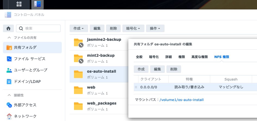Viewport: 257px width, 121px height.
Task: Click the ドメイン/LDAP sidebar icon
Action: pos(9,82)
